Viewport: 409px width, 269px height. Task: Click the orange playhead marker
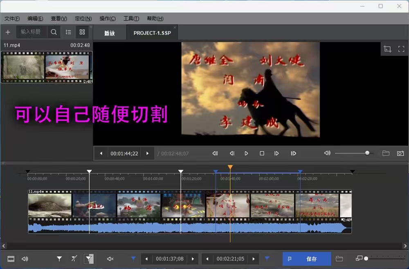[x=230, y=167]
